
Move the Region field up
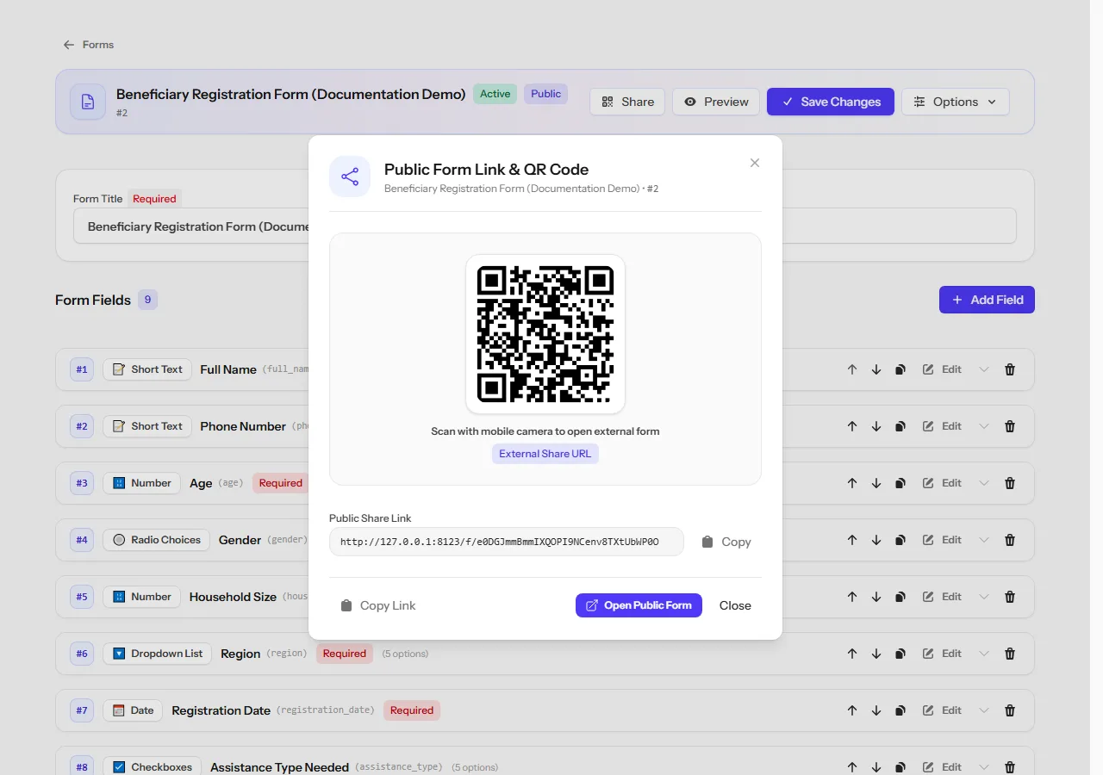[x=852, y=654]
